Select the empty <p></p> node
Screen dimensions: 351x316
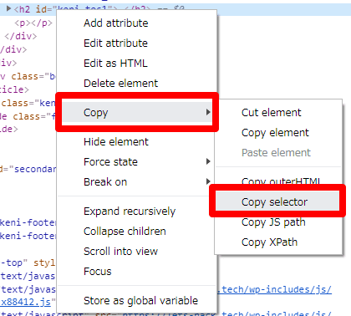point(33,23)
